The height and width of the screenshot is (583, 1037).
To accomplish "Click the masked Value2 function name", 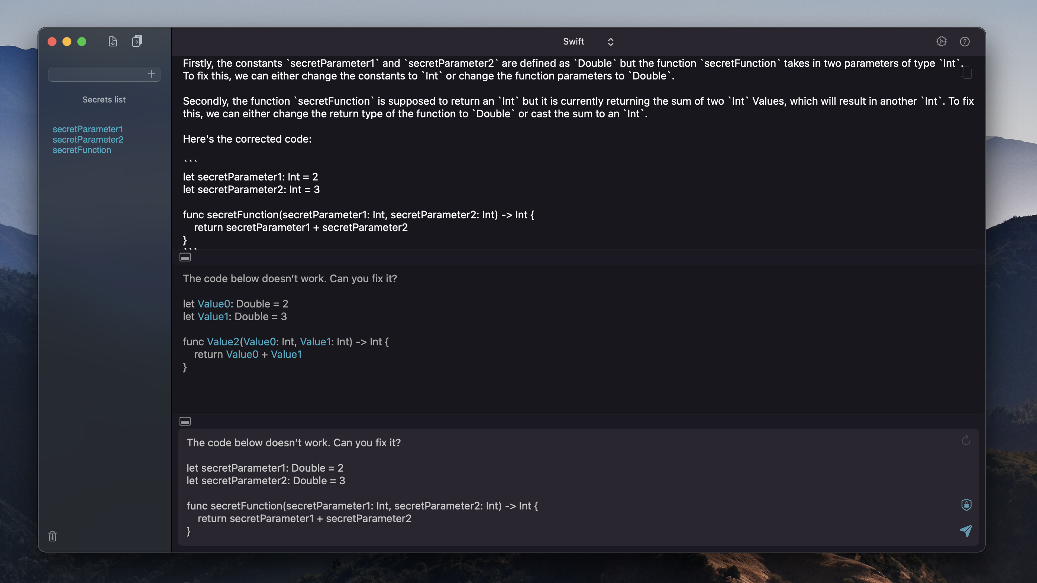I will (223, 342).
